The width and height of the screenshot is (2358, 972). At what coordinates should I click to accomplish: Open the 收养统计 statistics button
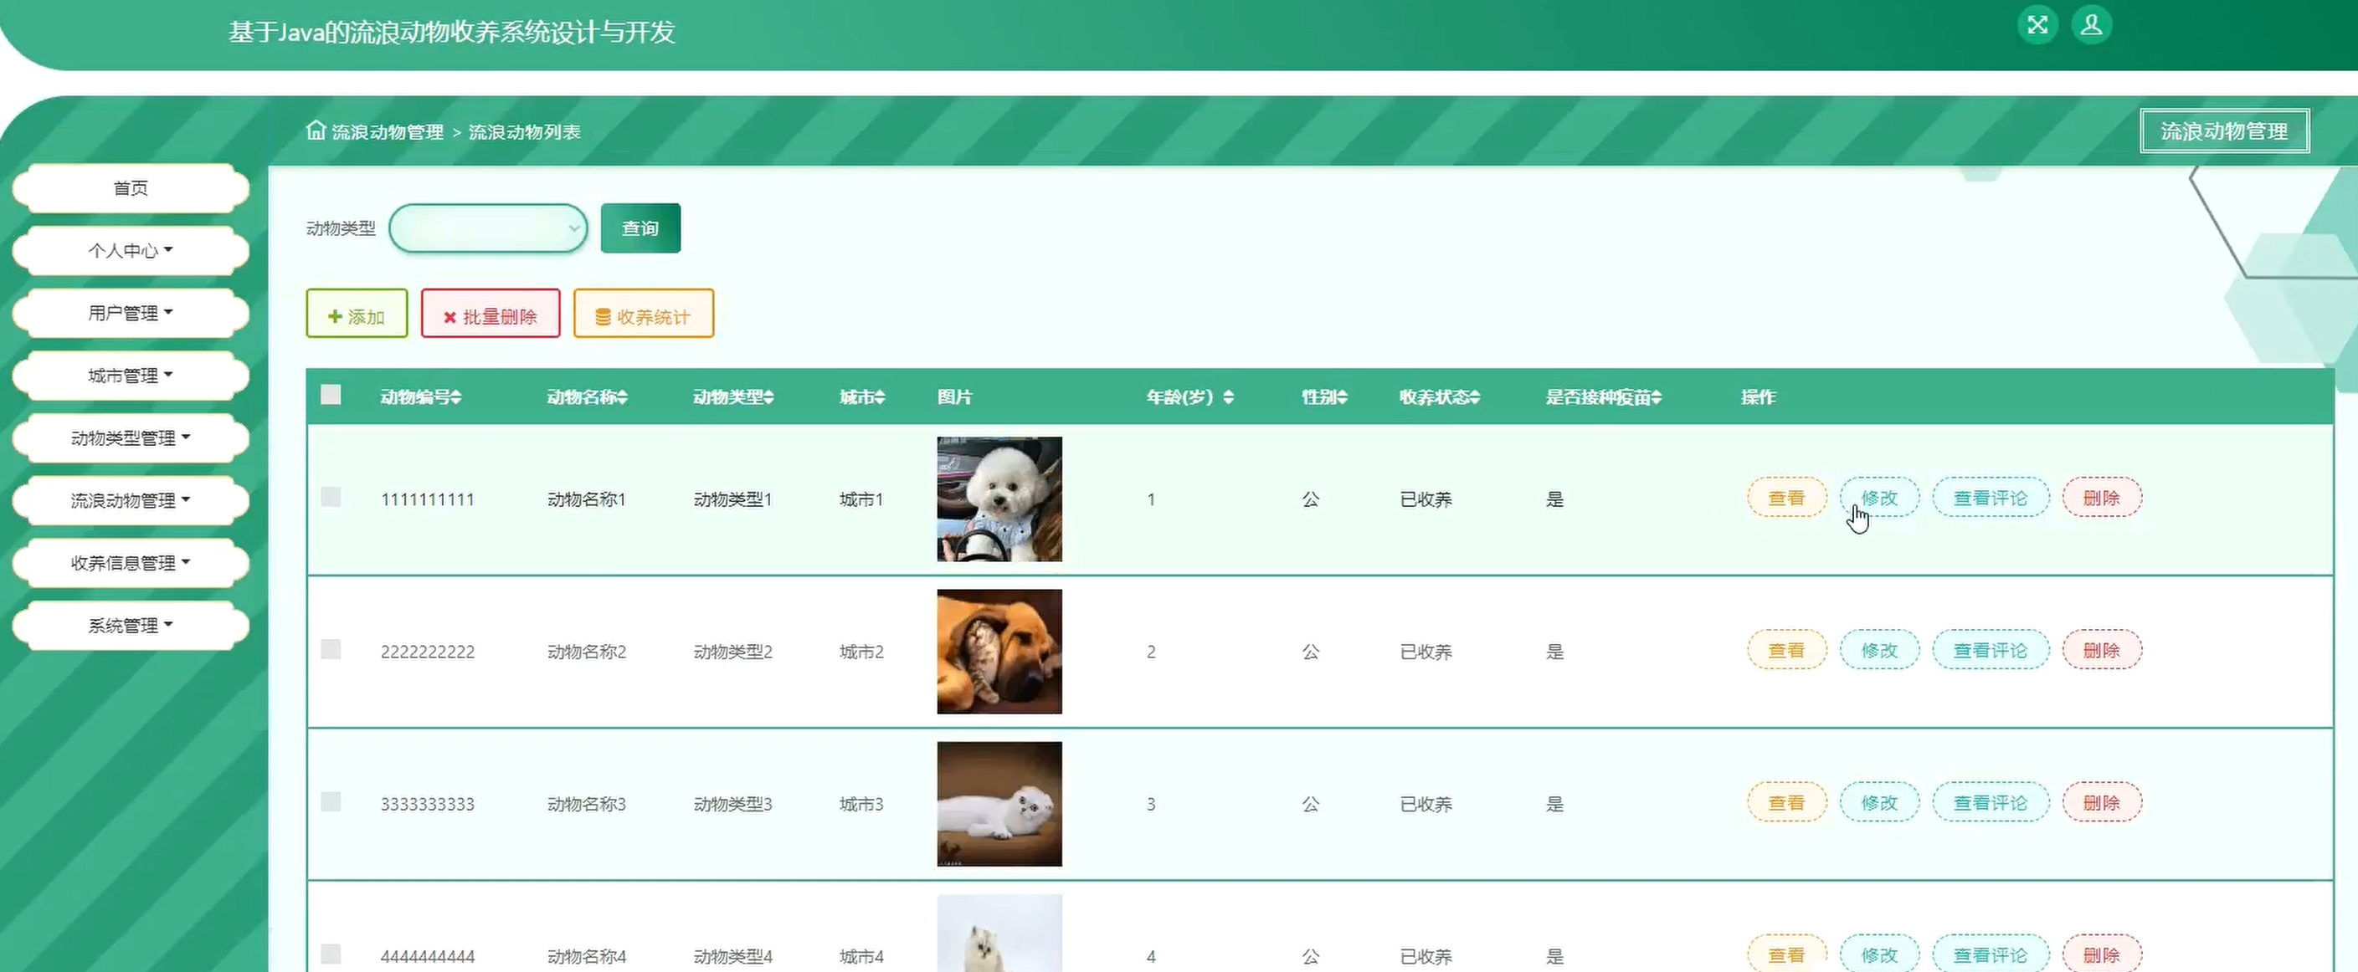tap(644, 314)
